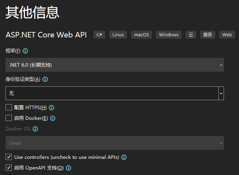Show info for 启用 OpenAPI 支持 option

pyautogui.click(x=68, y=168)
